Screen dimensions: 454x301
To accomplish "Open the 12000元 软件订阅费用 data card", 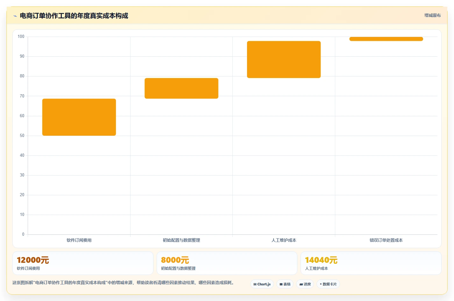I will 83,263.
